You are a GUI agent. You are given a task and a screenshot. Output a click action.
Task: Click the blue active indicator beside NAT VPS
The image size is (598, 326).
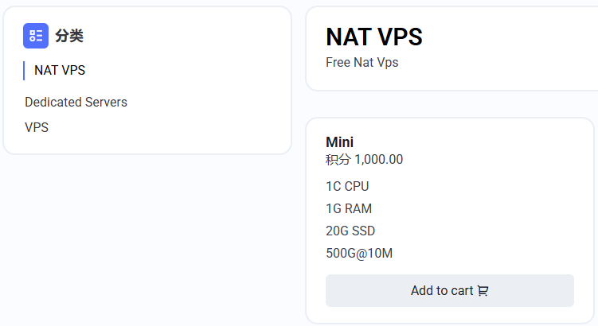24,71
